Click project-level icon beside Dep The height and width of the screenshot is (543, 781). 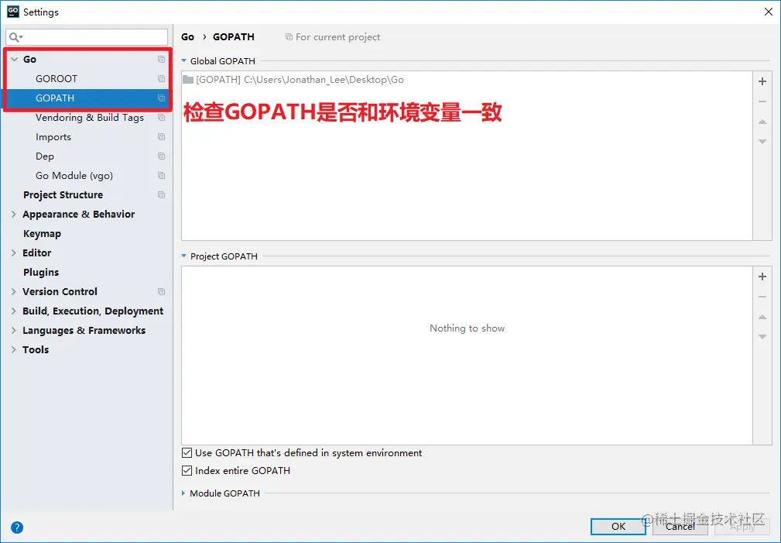pyautogui.click(x=161, y=156)
